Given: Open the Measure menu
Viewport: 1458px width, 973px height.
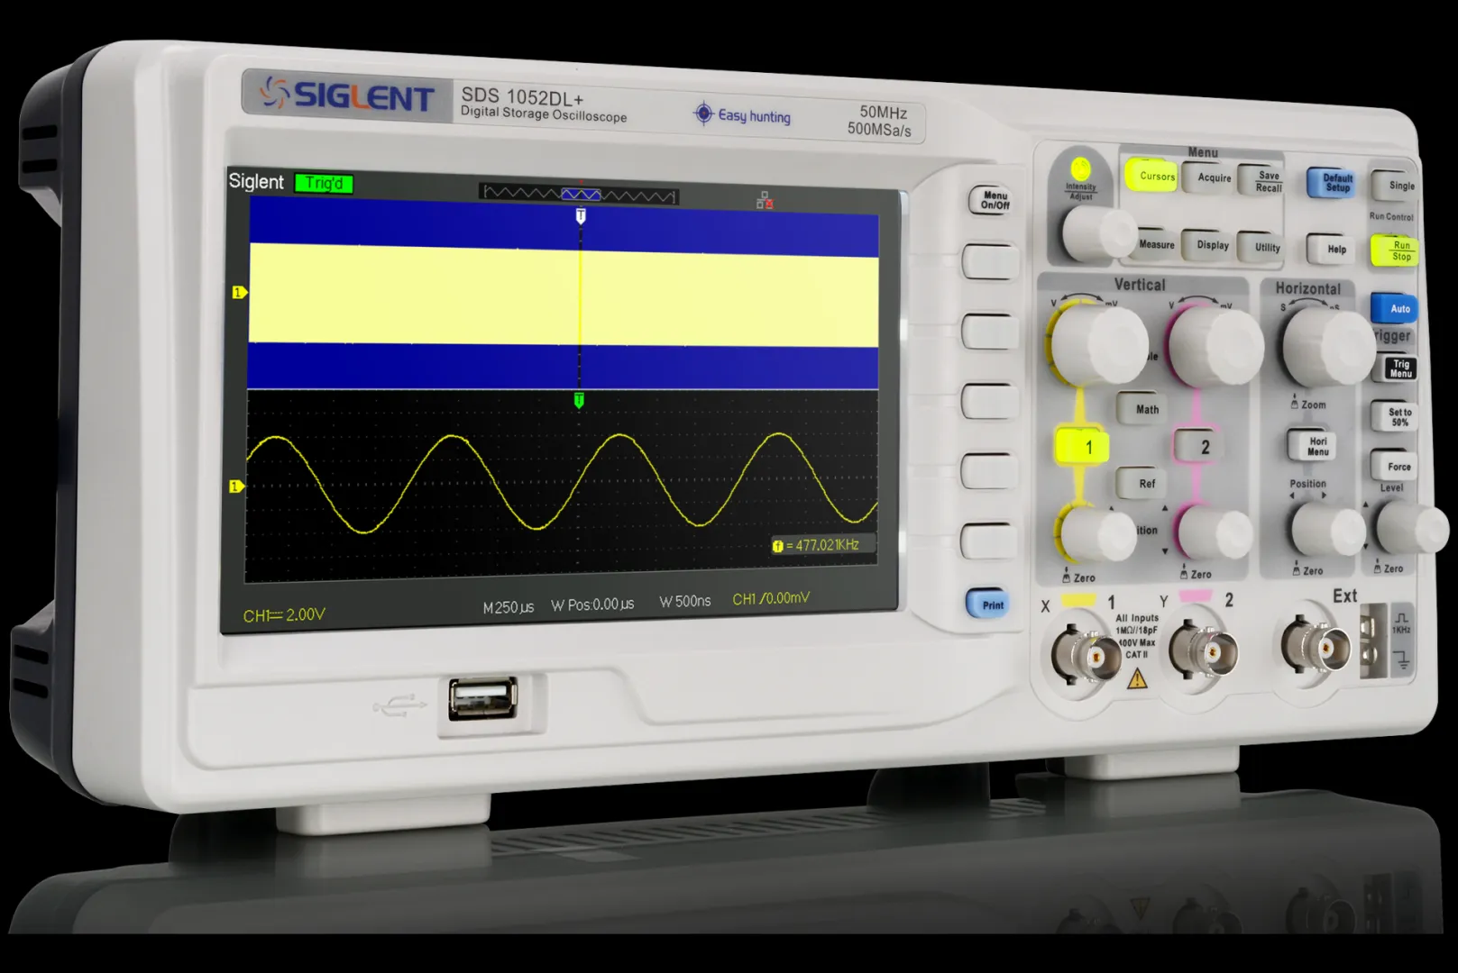Looking at the screenshot, I should [1155, 244].
